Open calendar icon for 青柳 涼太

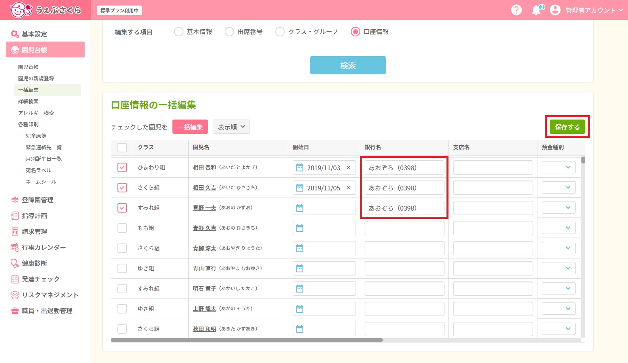(x=300, y=248)
